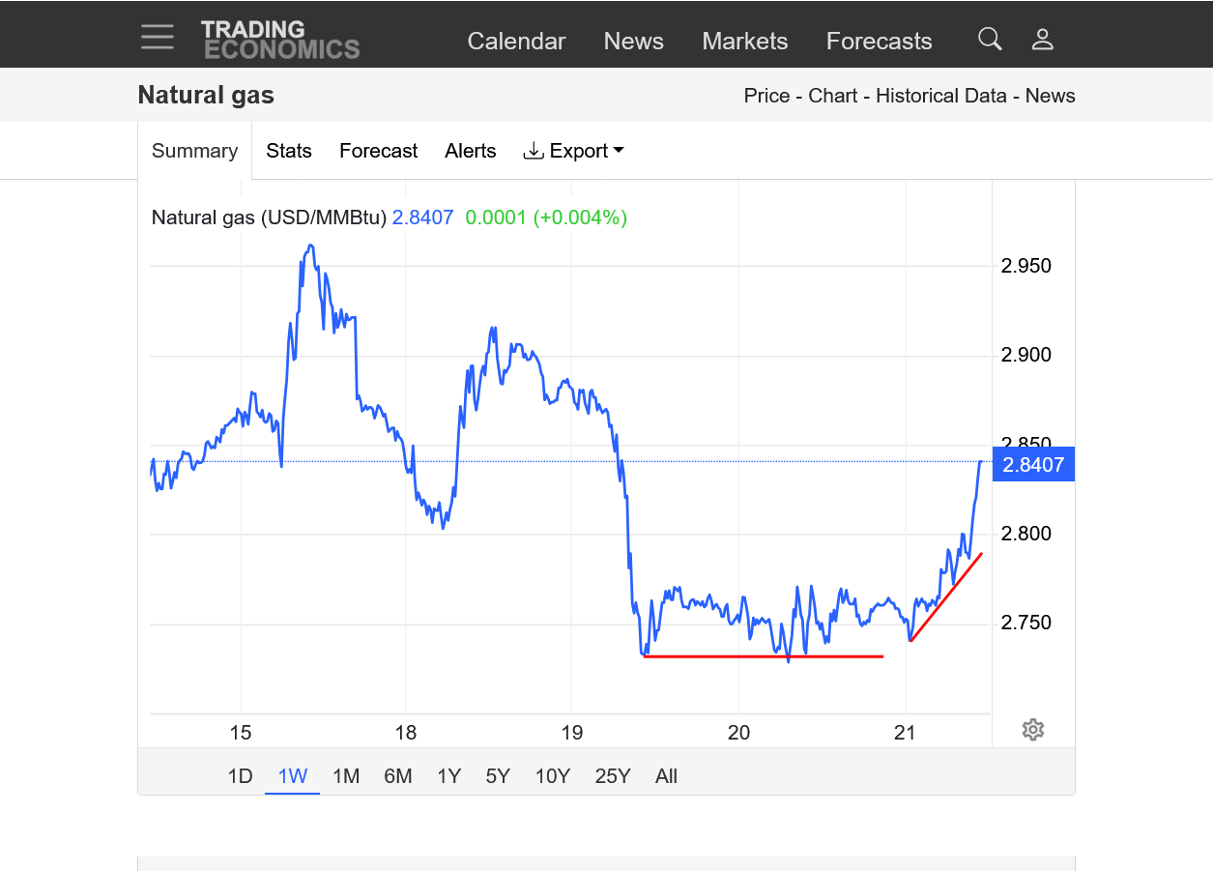Open the search magnifier icon
This screenshot has width=1213, height=871.
tap(990, 39)
